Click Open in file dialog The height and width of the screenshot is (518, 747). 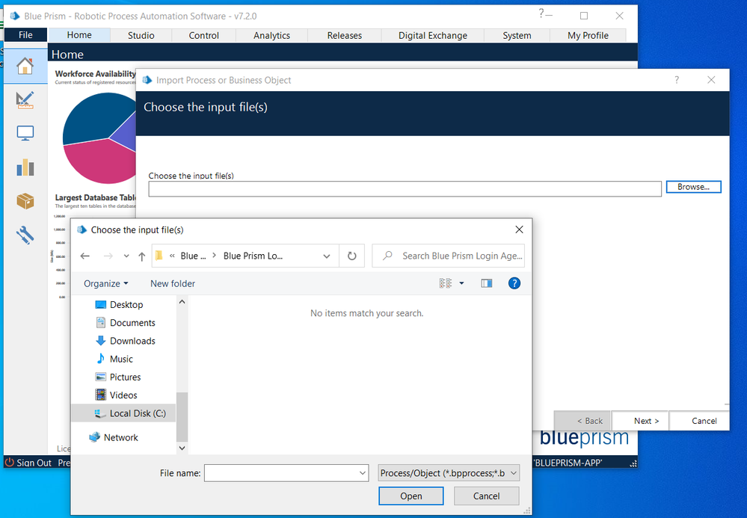coord(411,496)
